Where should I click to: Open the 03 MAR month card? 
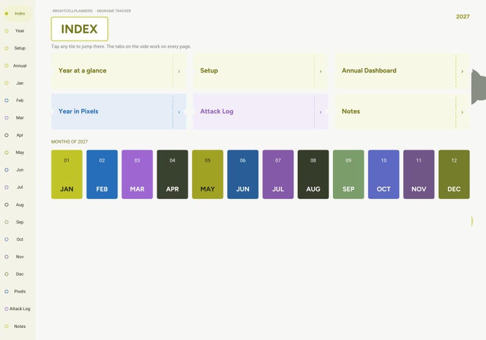pos(137,175)
